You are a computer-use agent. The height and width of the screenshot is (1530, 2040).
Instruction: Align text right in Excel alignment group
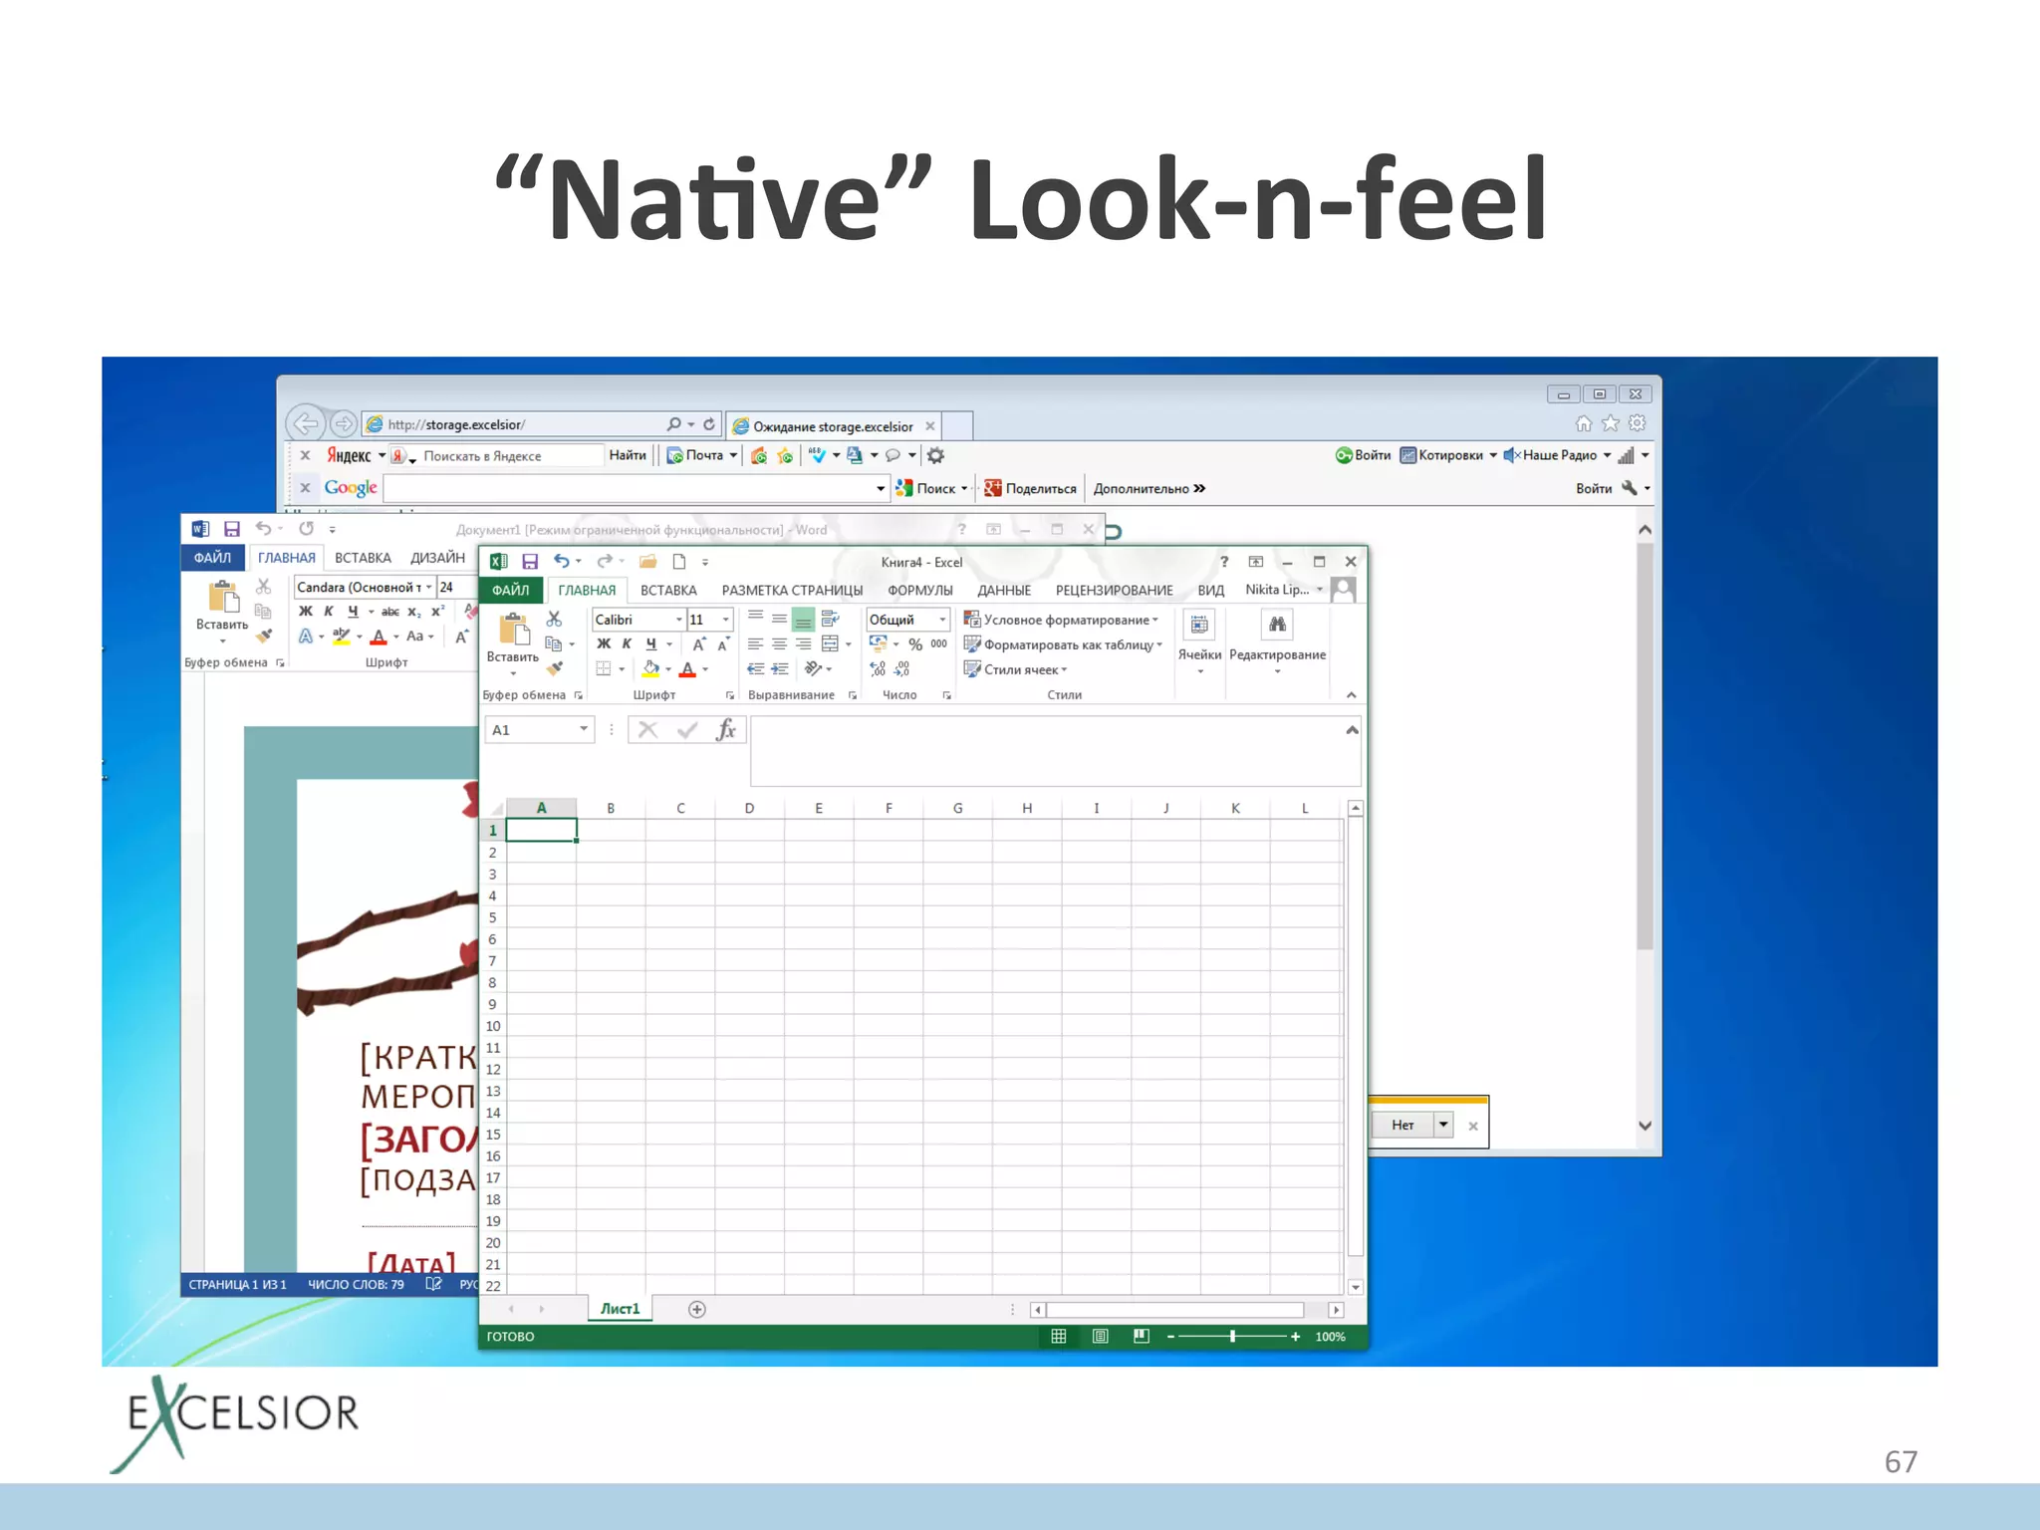tap(803, 644)
